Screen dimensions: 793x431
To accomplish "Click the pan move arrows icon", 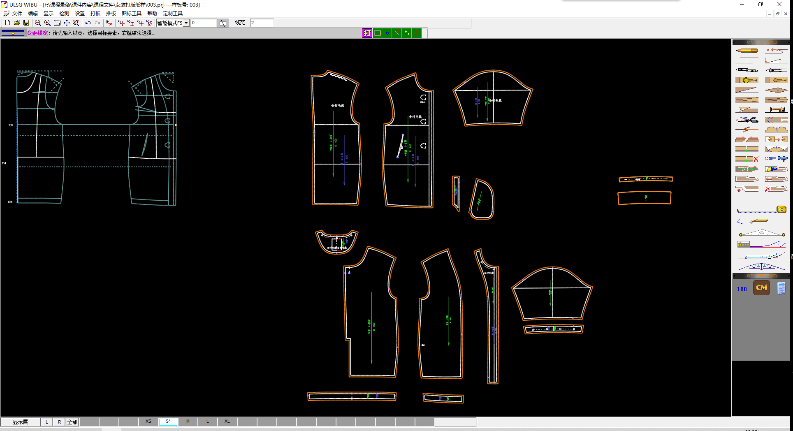I will coord(67,23).
